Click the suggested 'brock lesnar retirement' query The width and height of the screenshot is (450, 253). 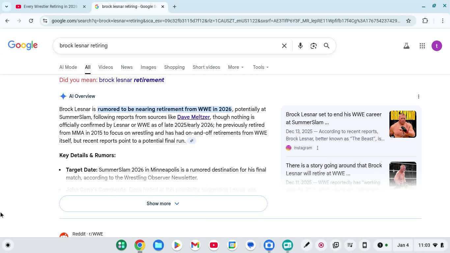point(131,80)
